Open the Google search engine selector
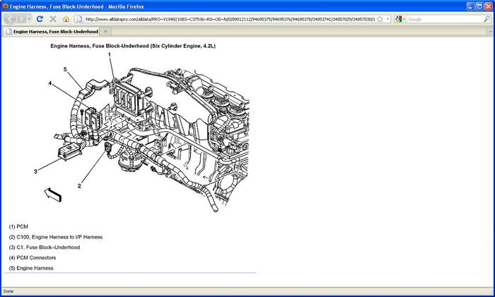 400,19
